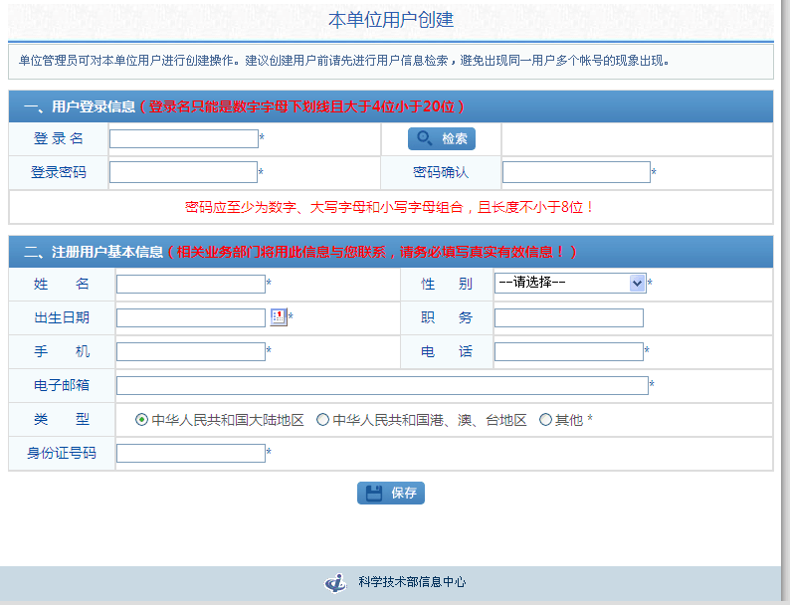Click the 科学技术部信息中心 footer text
Image resolution: width=790 pixels, height=605 pixels.
pyautogui.click(x=412, y=582)
